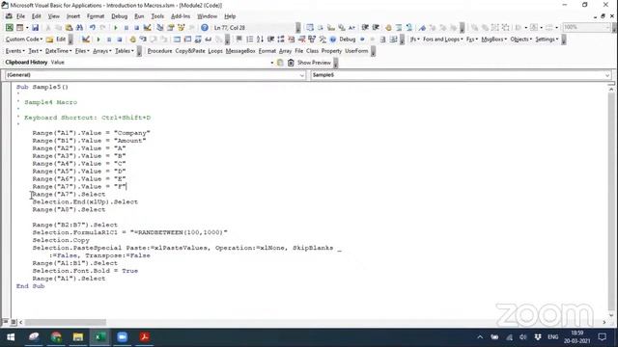The width and height of the screenshot is (618, 347).
Task: Open the File Explorer icon in the taskbar
Action: pos(78,337)
